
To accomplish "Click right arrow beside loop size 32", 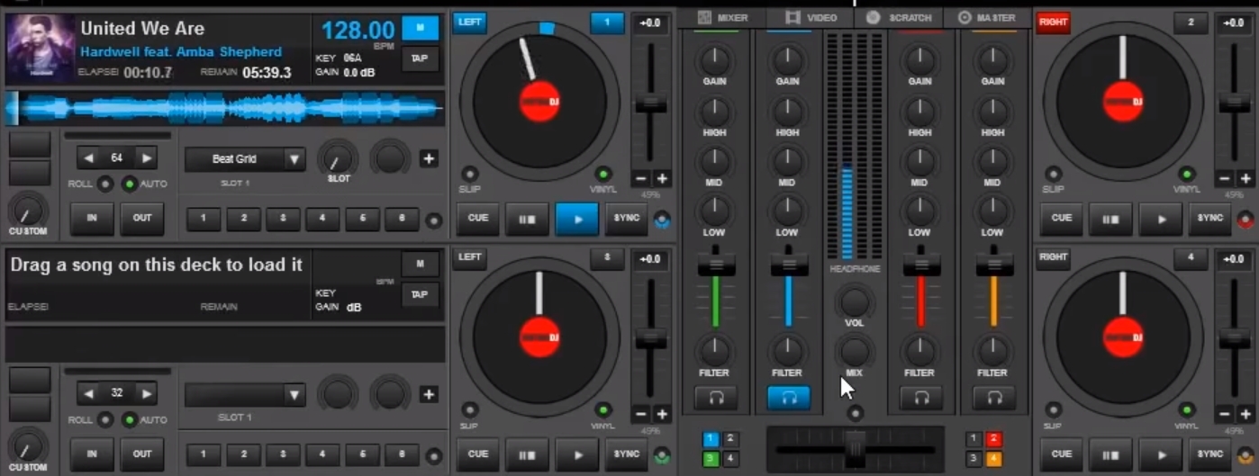I will click(x=146, y=393).
